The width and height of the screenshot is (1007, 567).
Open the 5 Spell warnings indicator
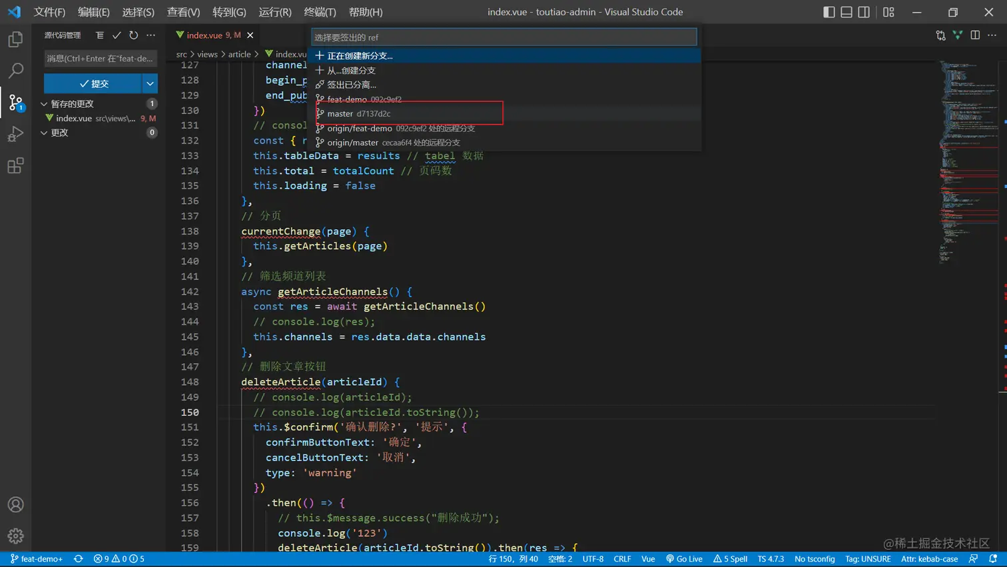coord(731,559)
